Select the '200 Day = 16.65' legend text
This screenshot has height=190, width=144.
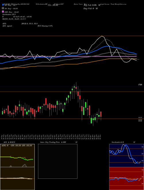coord(12,12)
